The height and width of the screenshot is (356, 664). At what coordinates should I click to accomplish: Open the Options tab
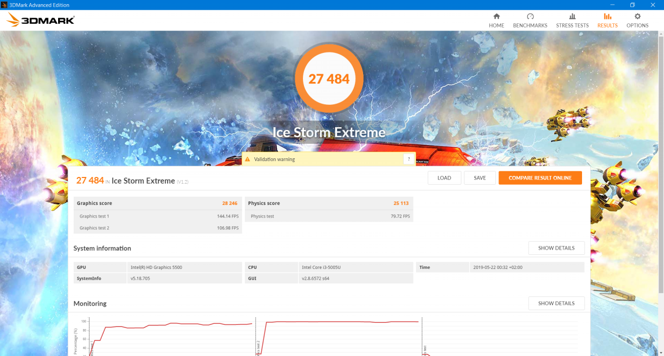[638, 21]
